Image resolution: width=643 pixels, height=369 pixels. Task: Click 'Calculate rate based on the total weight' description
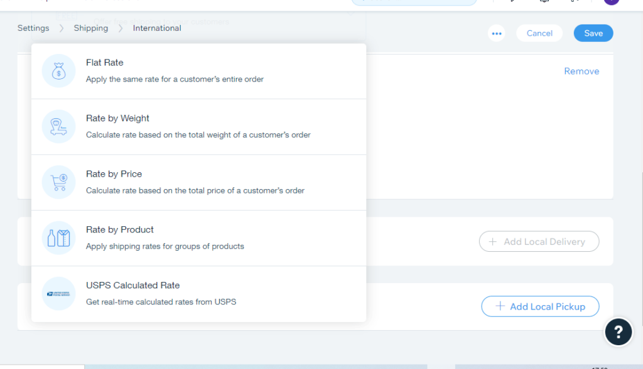198,135
